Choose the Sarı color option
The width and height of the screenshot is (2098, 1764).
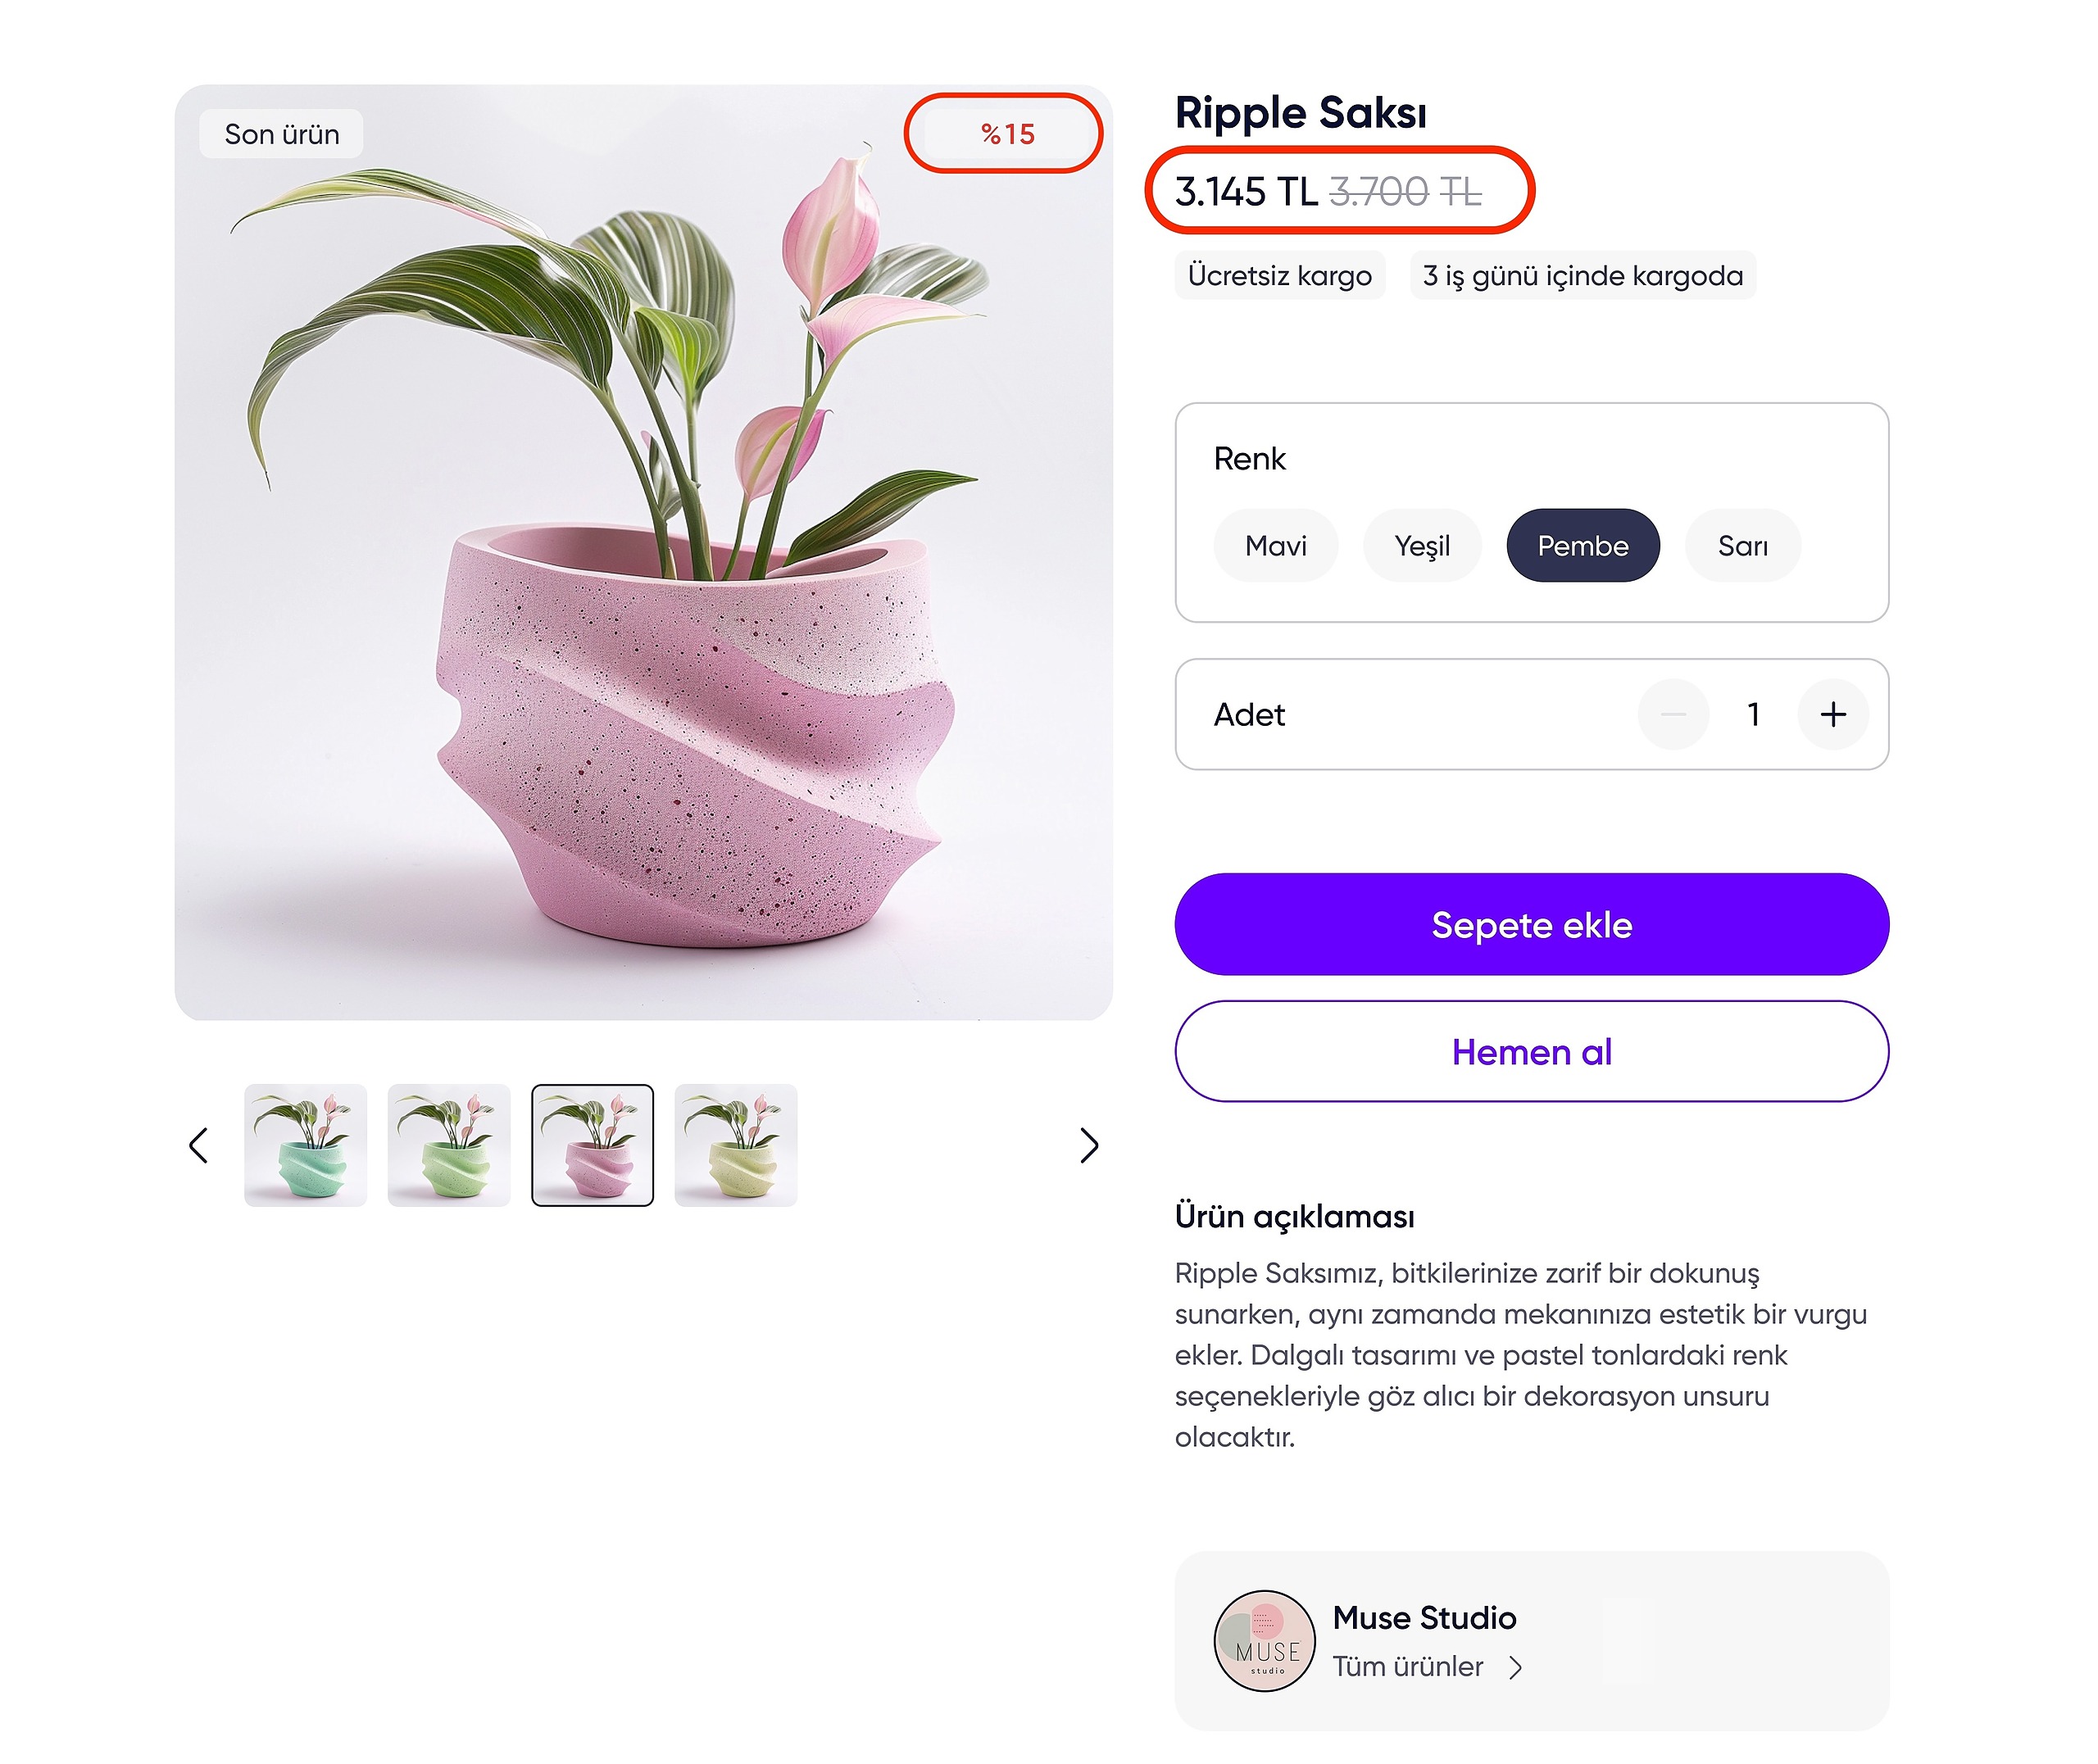[1742, 546]
